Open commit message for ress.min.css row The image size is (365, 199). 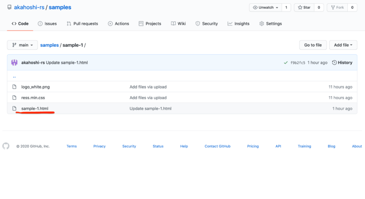[148, 98]
